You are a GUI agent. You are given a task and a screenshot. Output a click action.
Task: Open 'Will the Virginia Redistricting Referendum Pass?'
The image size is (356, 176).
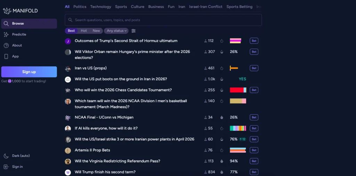click(118, 161)
